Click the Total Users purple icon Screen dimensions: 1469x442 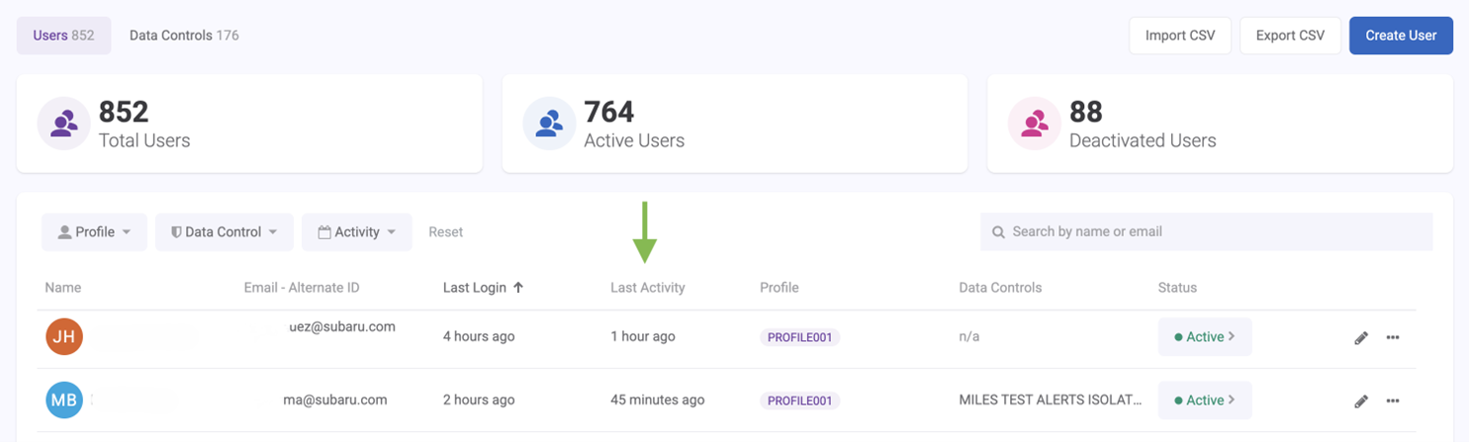(x=63, y=124)
